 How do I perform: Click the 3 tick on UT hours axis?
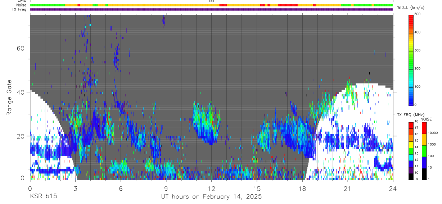point(75,188)
